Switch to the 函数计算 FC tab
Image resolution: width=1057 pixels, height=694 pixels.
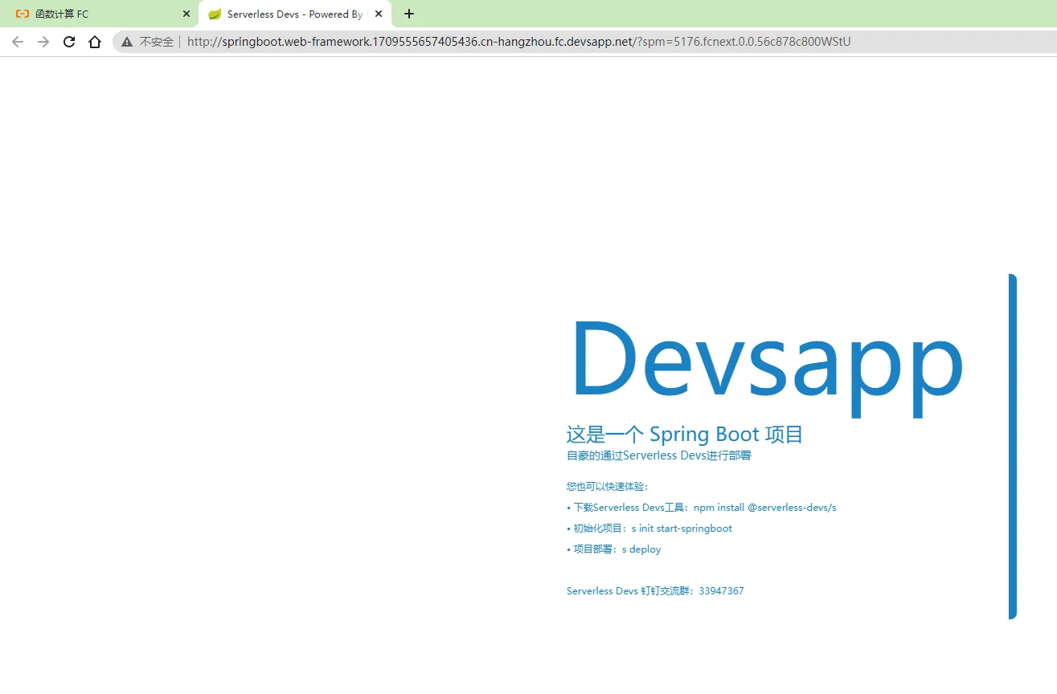(99, 14)
